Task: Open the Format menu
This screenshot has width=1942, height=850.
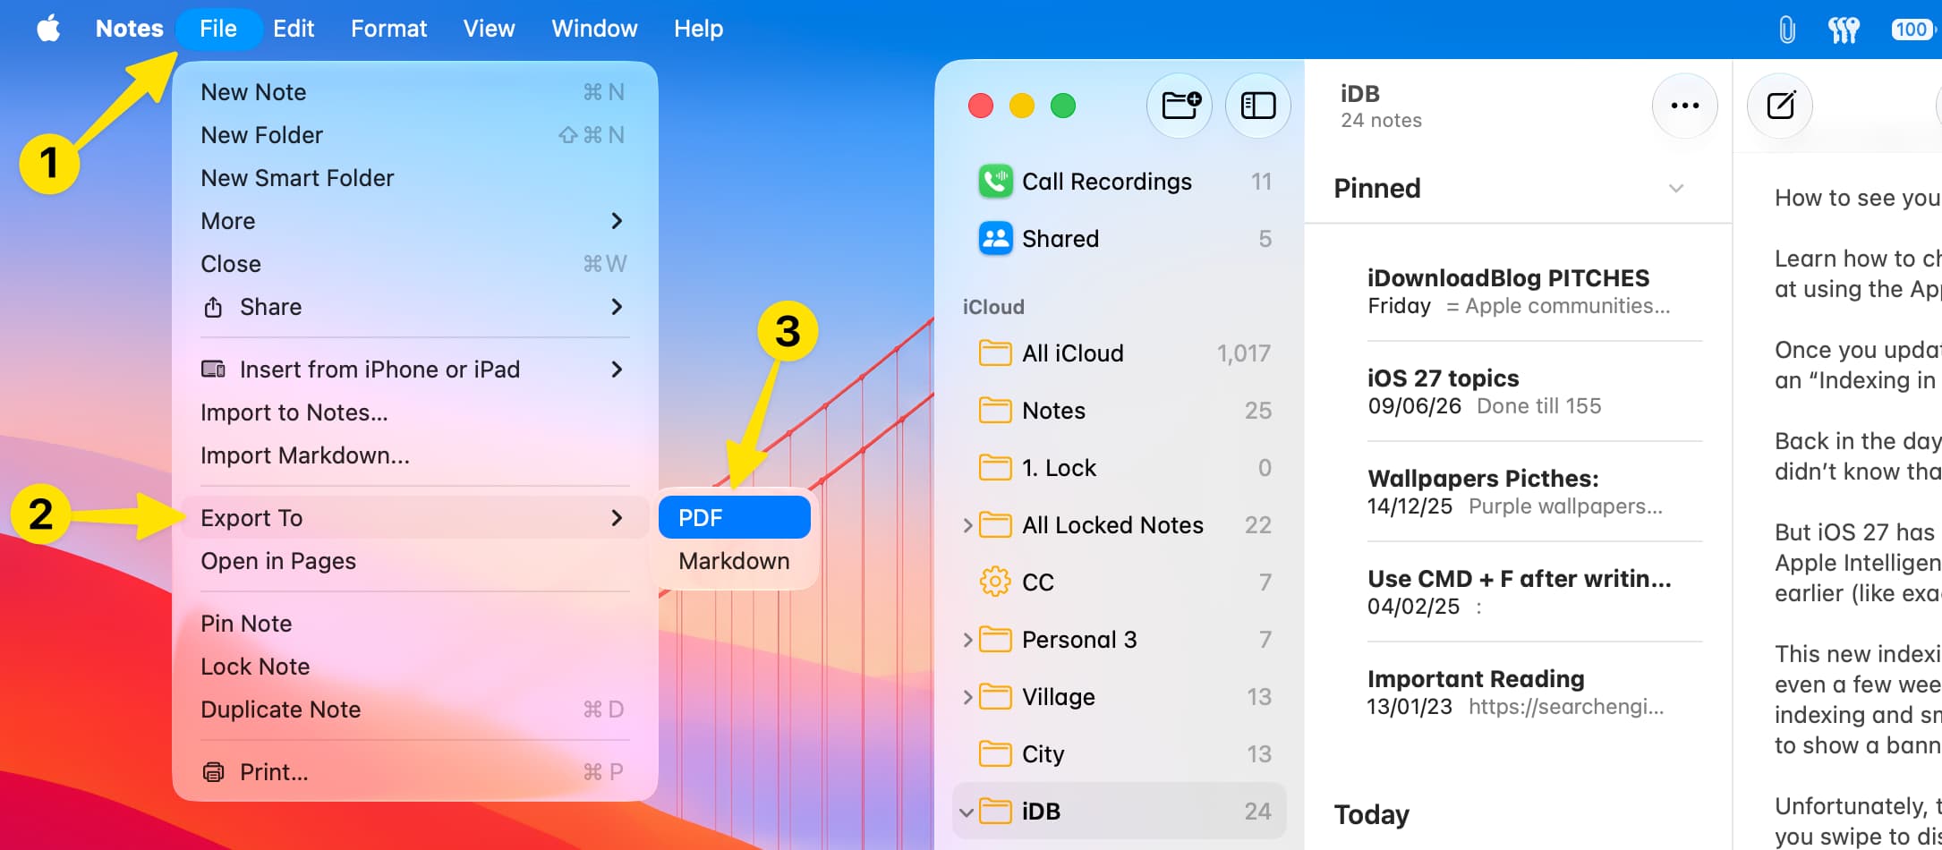Action: [x=388, y=29]
